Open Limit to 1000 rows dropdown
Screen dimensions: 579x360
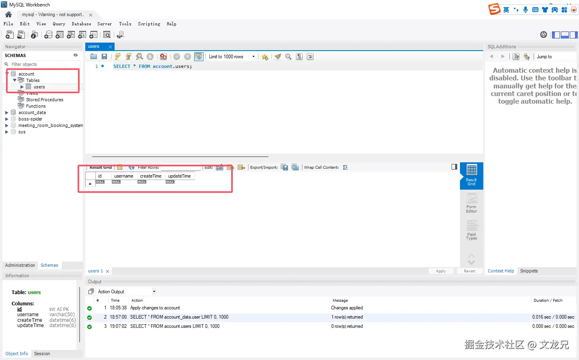tap(232, 57)
